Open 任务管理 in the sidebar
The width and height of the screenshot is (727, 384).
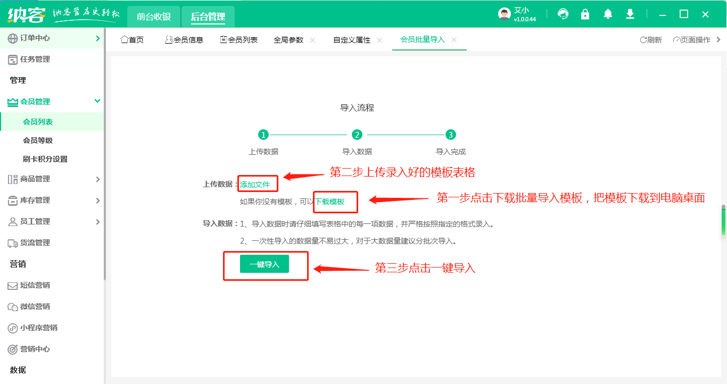[35, 60]
